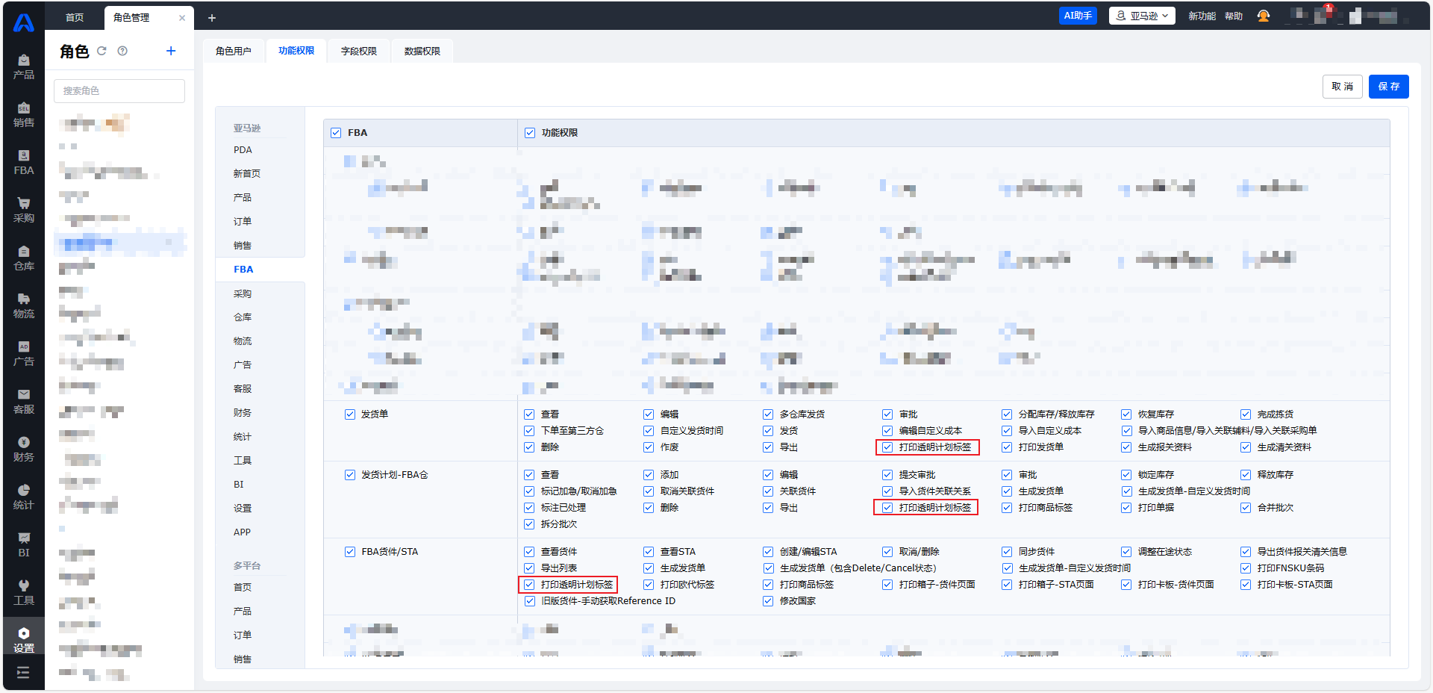This screenshot has width=1433, height=693.
Task: Focus the 搜索角色 search field
Action: pos(119,91)
